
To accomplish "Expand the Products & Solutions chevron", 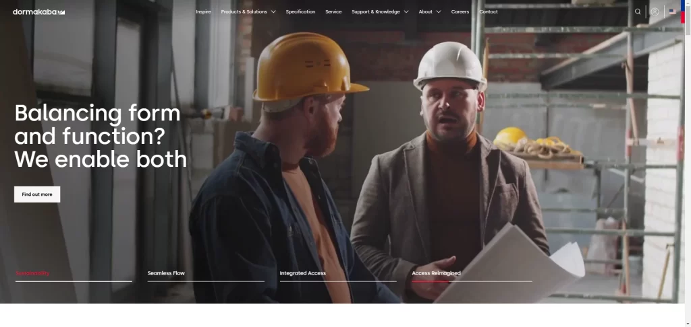I will click(273, 12).
